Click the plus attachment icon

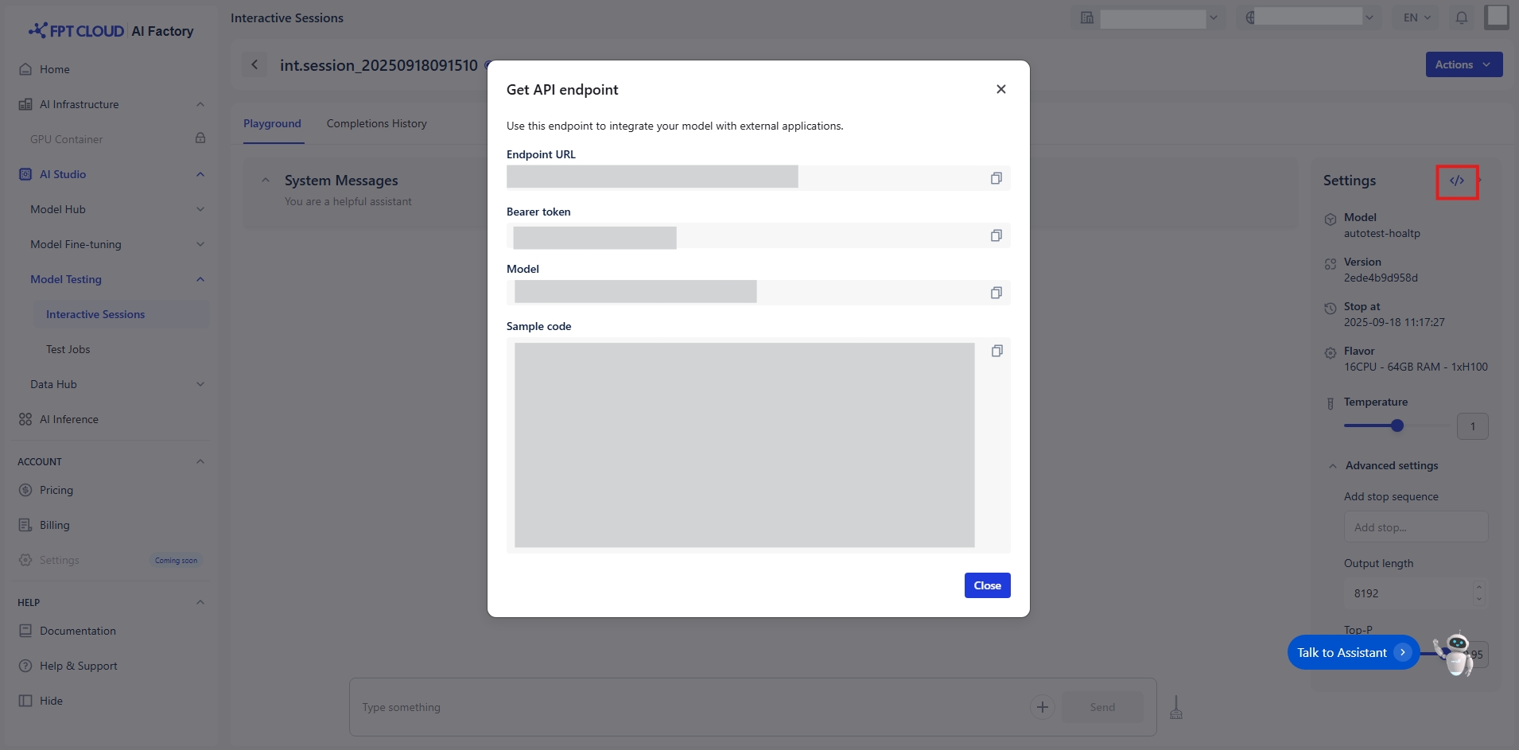pyautogui.click(x=1042, y=707)
